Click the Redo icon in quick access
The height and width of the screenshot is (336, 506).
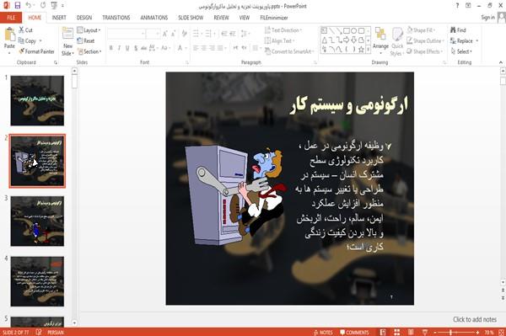click(43, 5)
